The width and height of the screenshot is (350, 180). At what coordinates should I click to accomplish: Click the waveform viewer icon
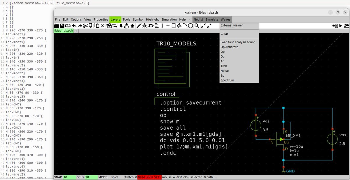click(x=346, y=26)
